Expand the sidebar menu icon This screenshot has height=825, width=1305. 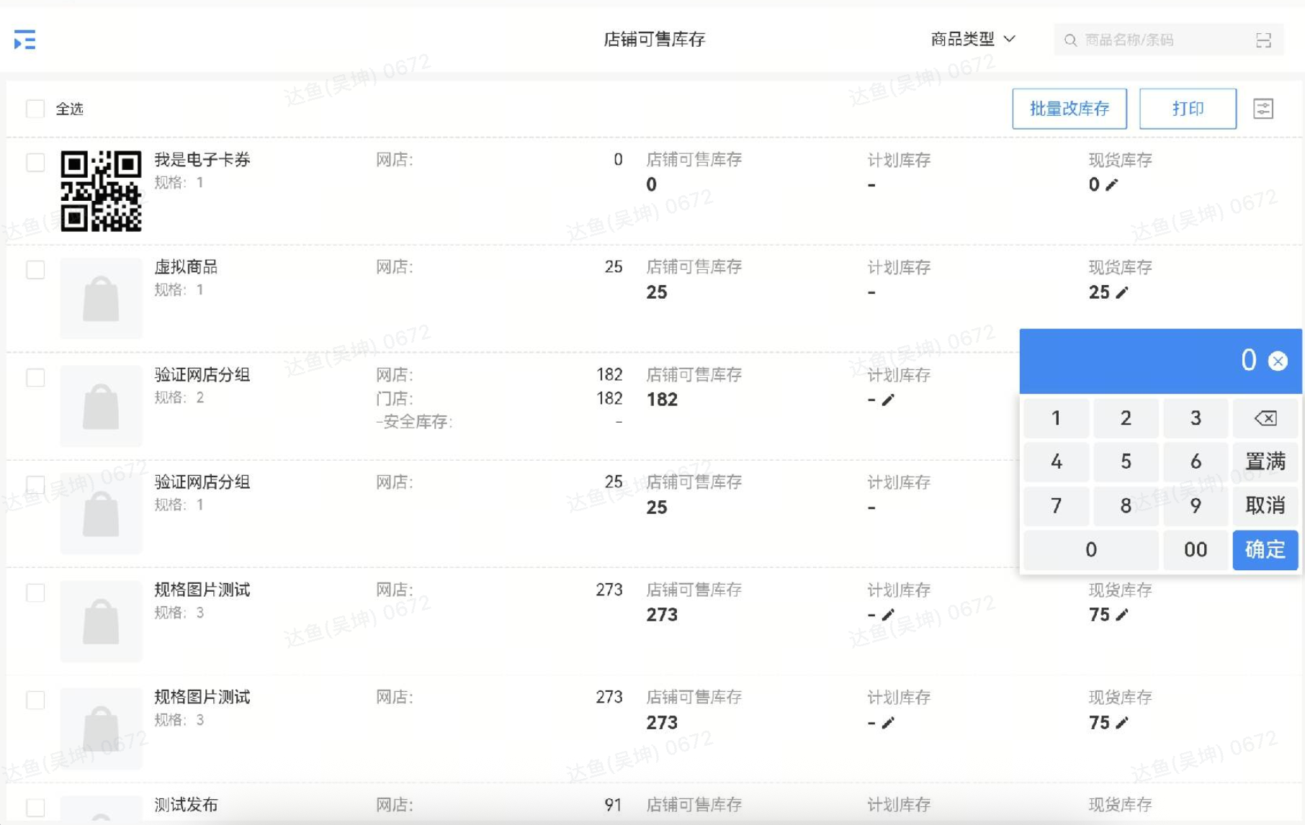pos(24,40)
